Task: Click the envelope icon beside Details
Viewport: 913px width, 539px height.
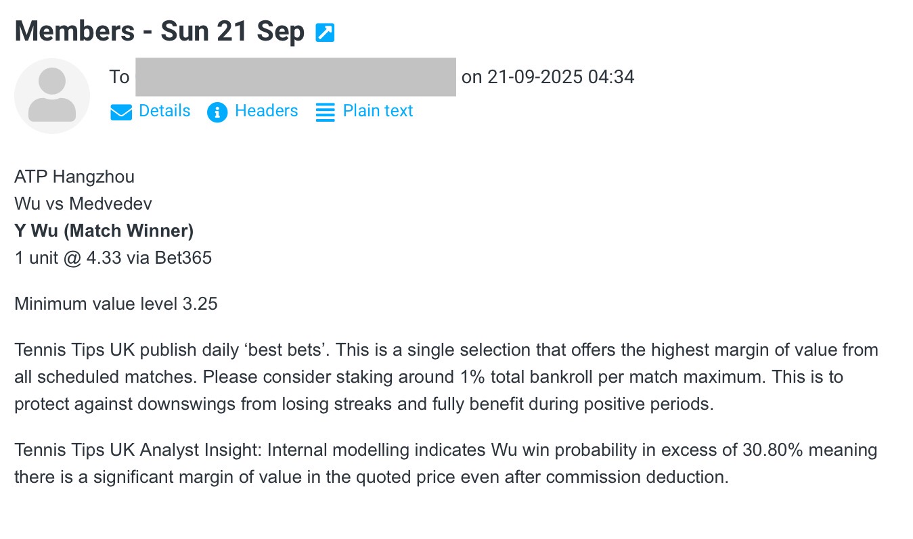Action: [121, 112]
